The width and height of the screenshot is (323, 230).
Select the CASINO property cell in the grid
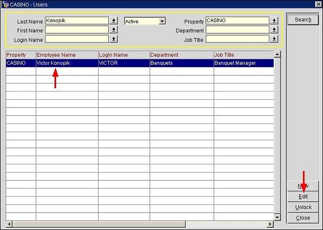click(21, 63)
